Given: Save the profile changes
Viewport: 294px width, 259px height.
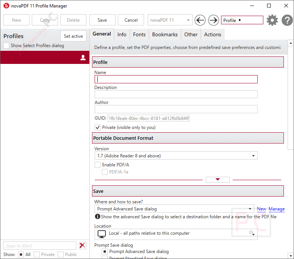Looking at the screenshot, I should (102, 20).
